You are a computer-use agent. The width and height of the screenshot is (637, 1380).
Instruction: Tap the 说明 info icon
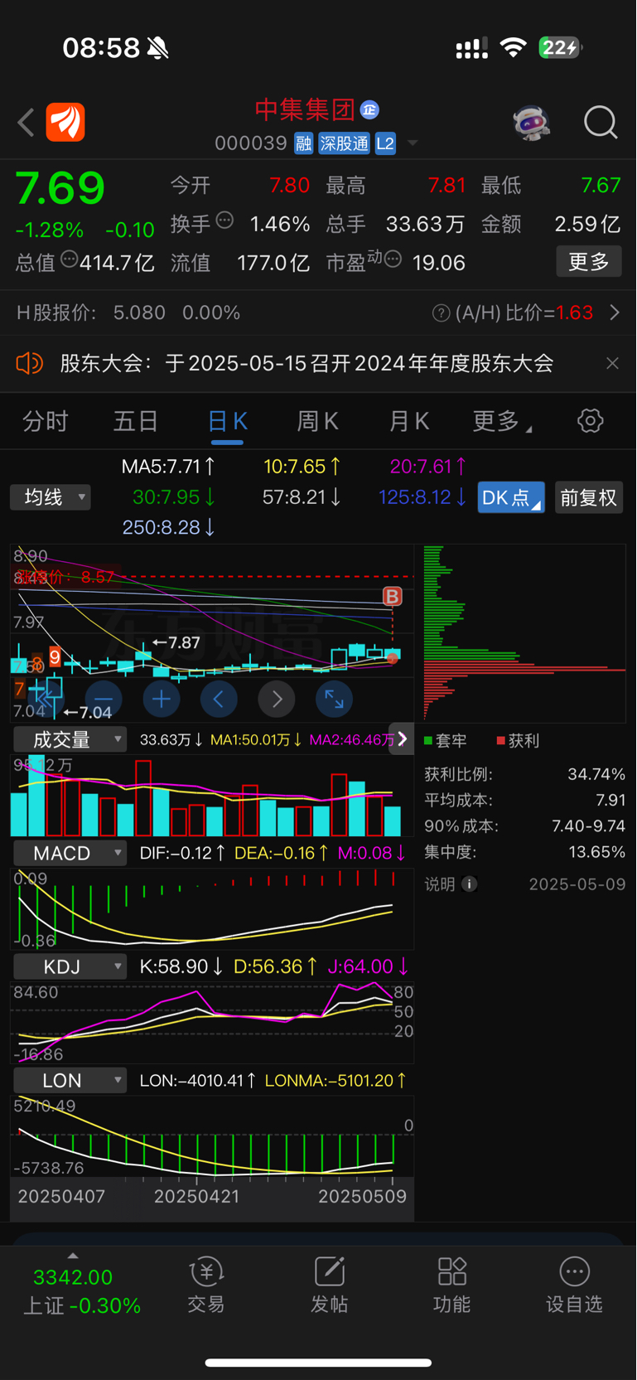point(469,884)
